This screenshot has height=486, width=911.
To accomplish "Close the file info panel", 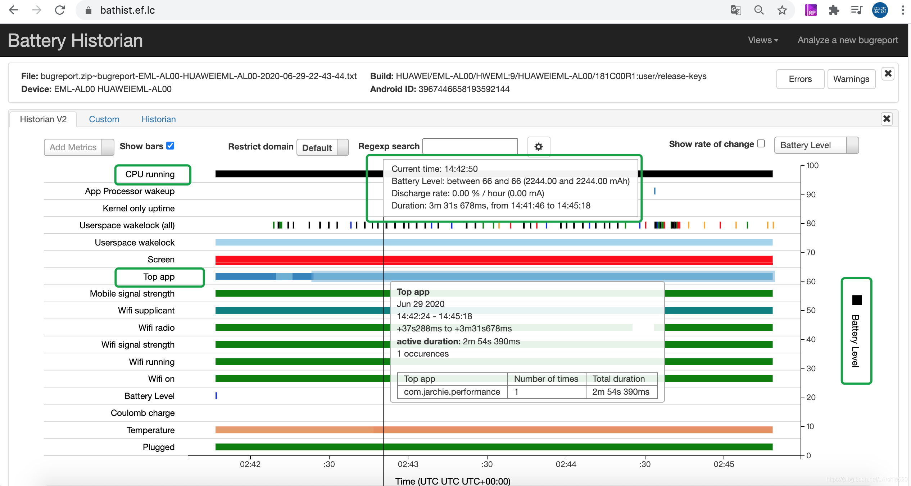I will tap(888, 74).
